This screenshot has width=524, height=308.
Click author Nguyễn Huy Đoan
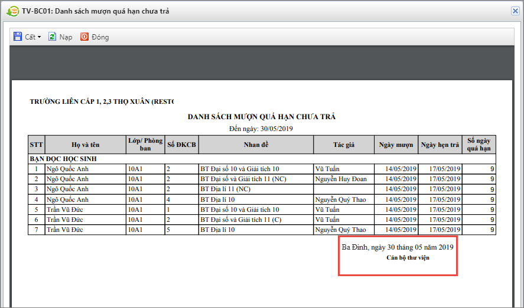pyautogui.click(x=341, y=179)
